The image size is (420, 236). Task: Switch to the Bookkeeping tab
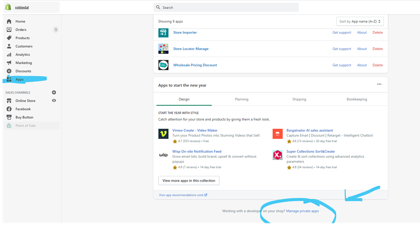356,99
